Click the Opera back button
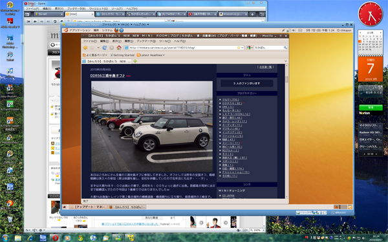 [x=35, y=22]
